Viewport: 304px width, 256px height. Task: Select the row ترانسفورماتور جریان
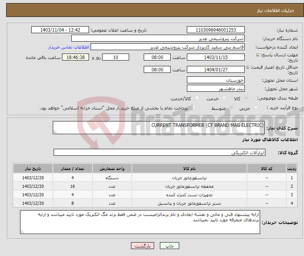[155, 178]
